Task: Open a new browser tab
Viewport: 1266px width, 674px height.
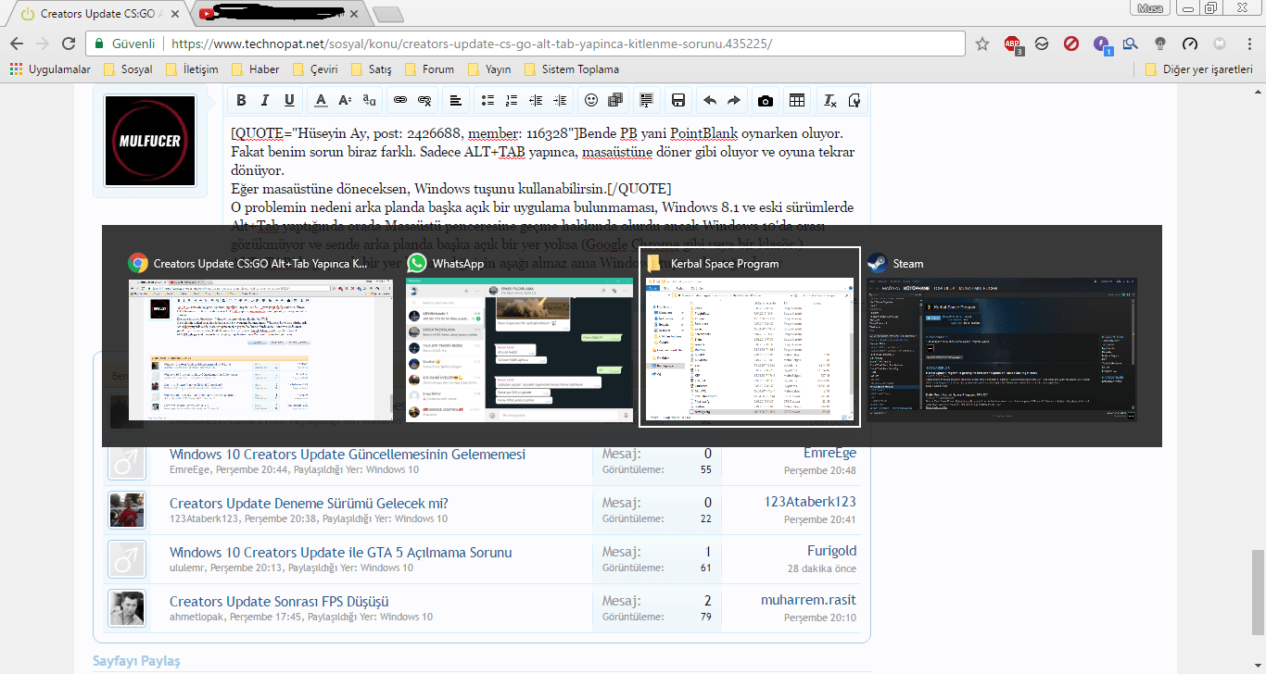Action: tap(387, 14)
